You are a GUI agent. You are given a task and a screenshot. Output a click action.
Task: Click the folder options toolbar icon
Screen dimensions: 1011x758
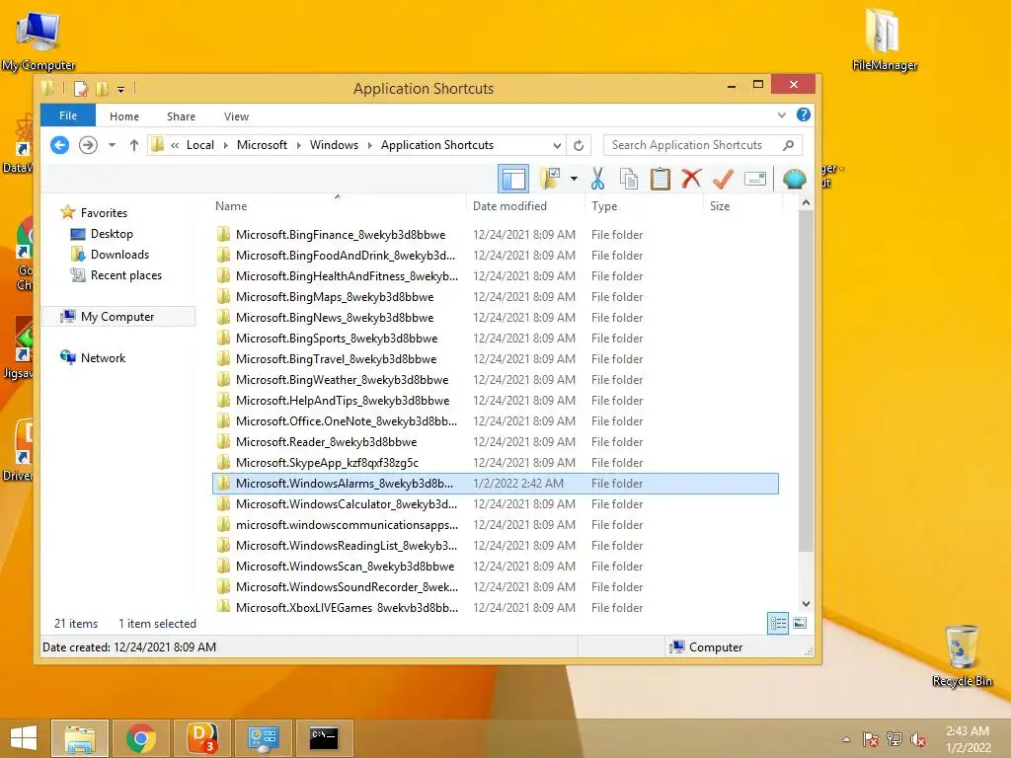(549, 179)
